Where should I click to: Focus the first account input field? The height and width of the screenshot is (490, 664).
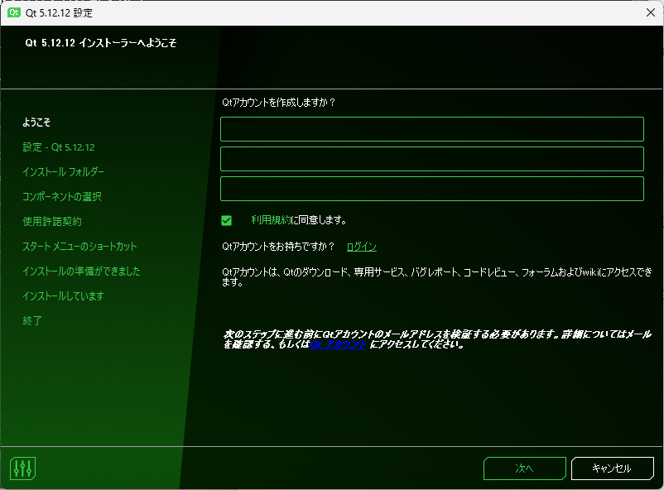click(x=432, y=129)
